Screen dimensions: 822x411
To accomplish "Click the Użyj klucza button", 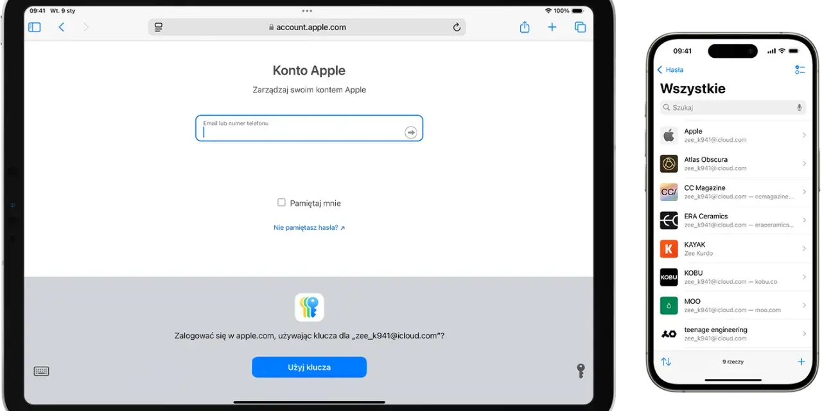I will [x=309, y=367].
